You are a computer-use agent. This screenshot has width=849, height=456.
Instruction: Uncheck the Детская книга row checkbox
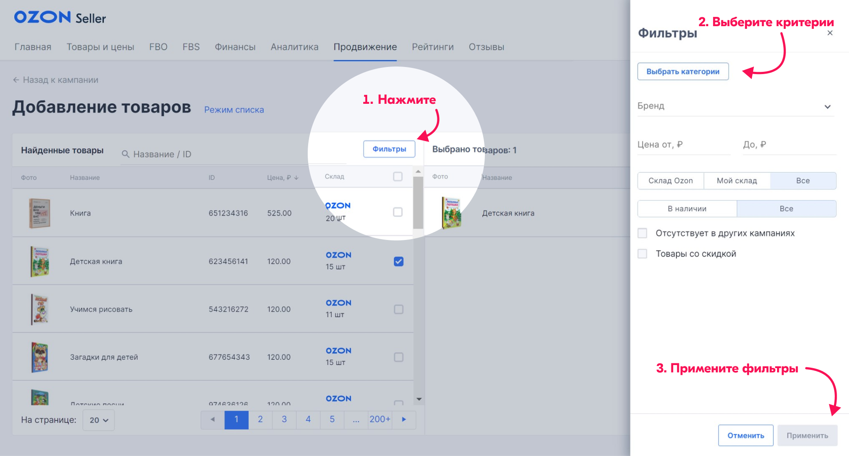398,261
